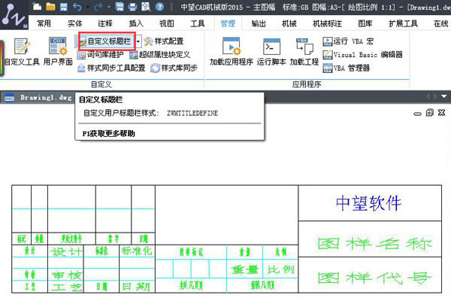
Task: Click the 样式同步工具配置 option
Action: (x=112, y=68)
